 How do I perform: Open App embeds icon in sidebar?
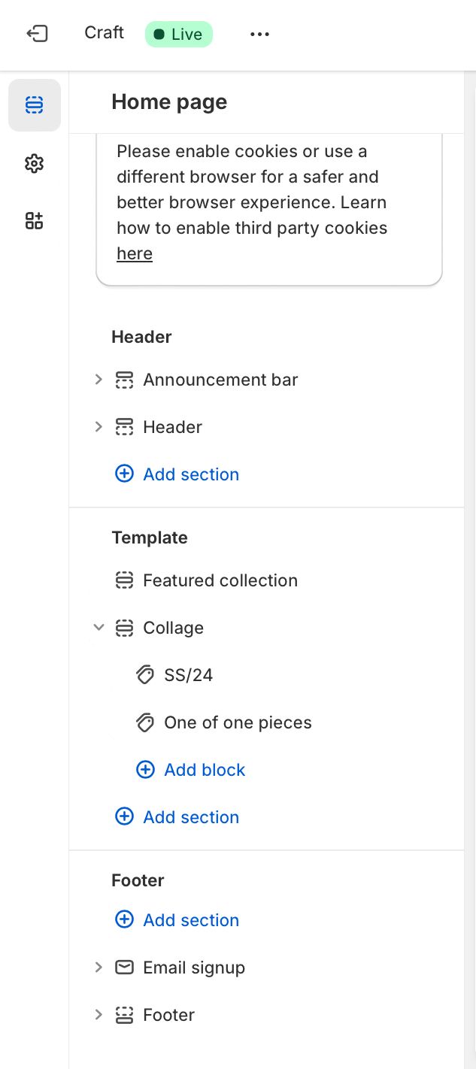coord(35,221)
